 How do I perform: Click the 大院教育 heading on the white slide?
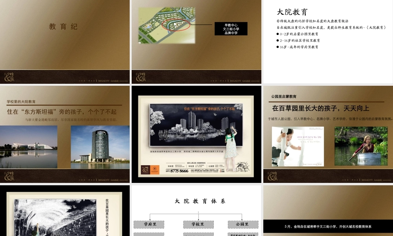pyautogui.click(x=292, y=12)
